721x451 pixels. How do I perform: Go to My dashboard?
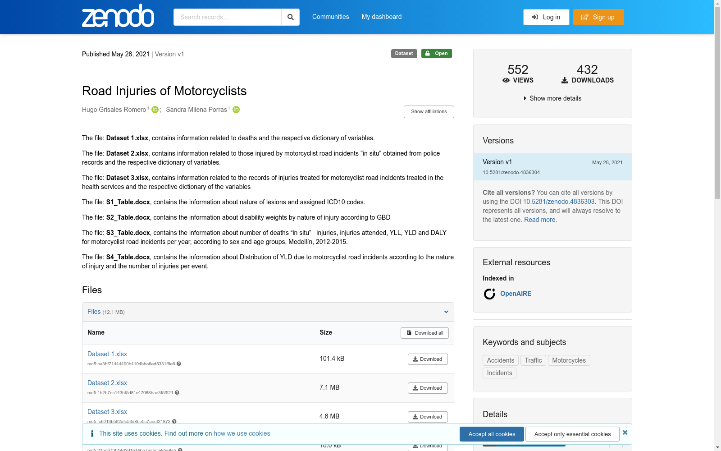381,17
